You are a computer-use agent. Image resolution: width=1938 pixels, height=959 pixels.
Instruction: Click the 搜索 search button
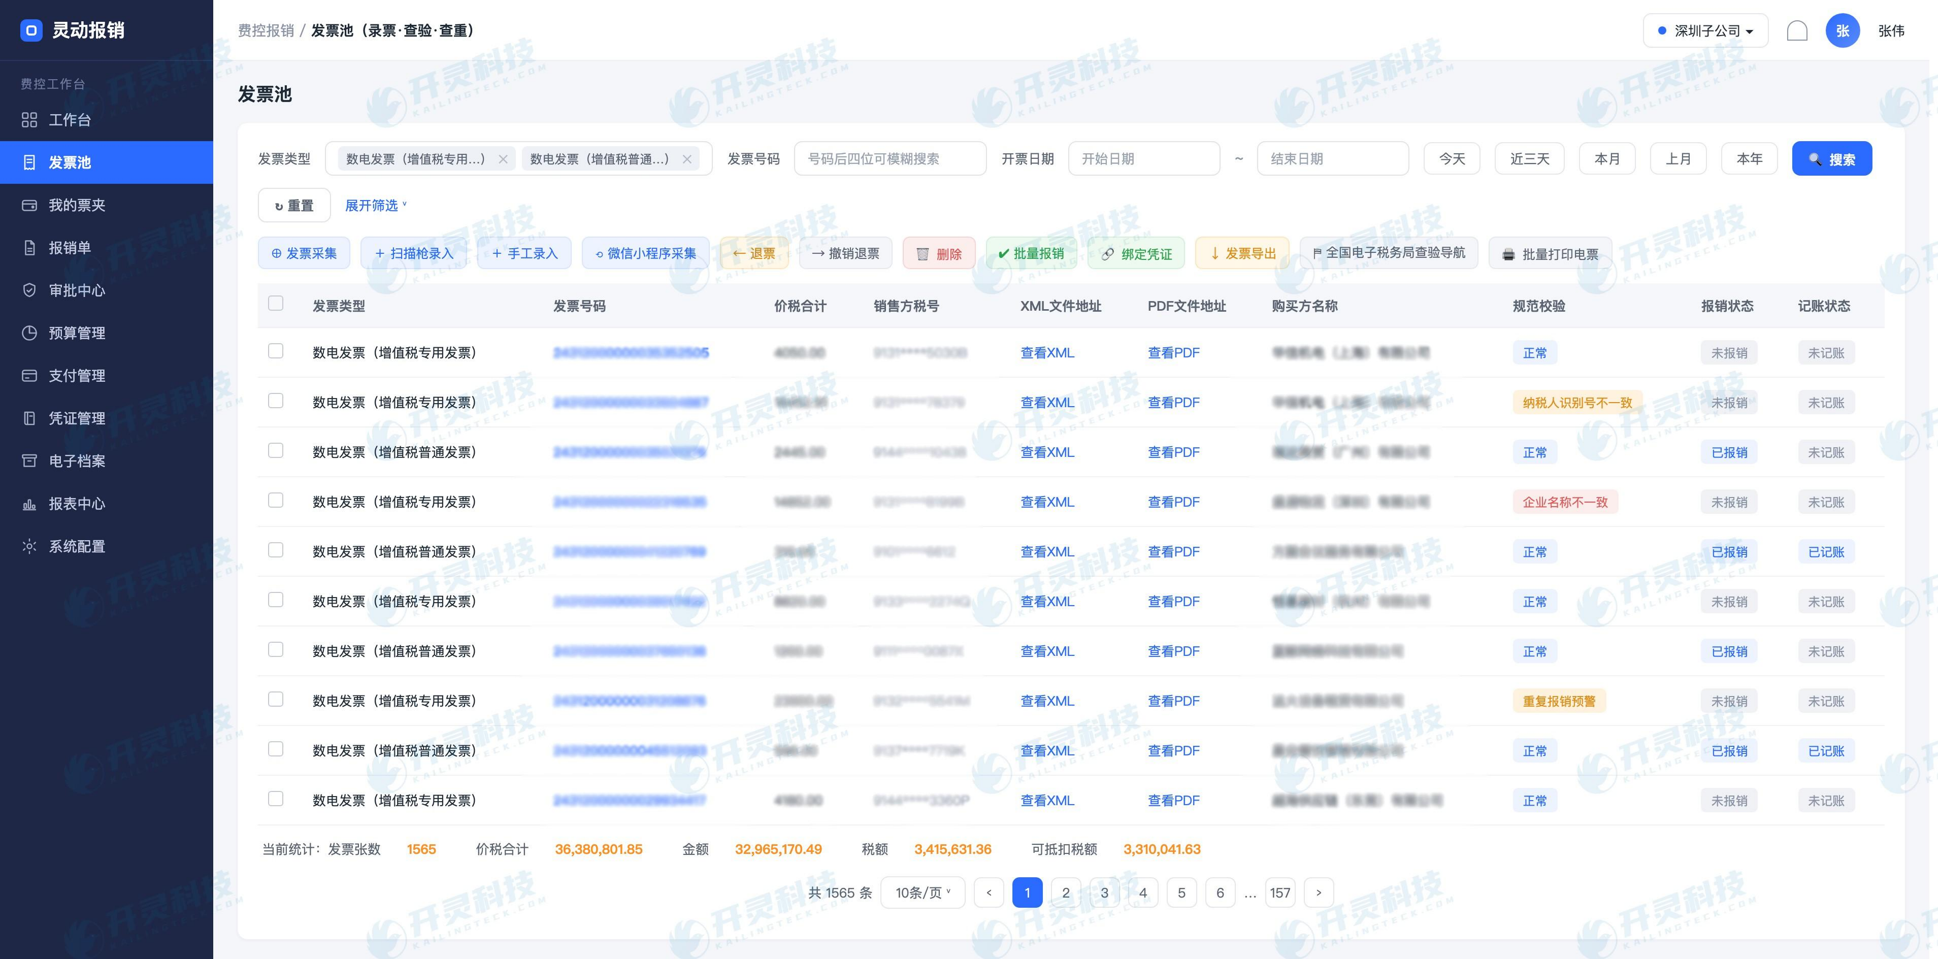click(x=1831, y=159)
